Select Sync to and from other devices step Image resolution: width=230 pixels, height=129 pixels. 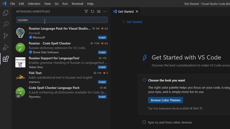coord(170,123)
